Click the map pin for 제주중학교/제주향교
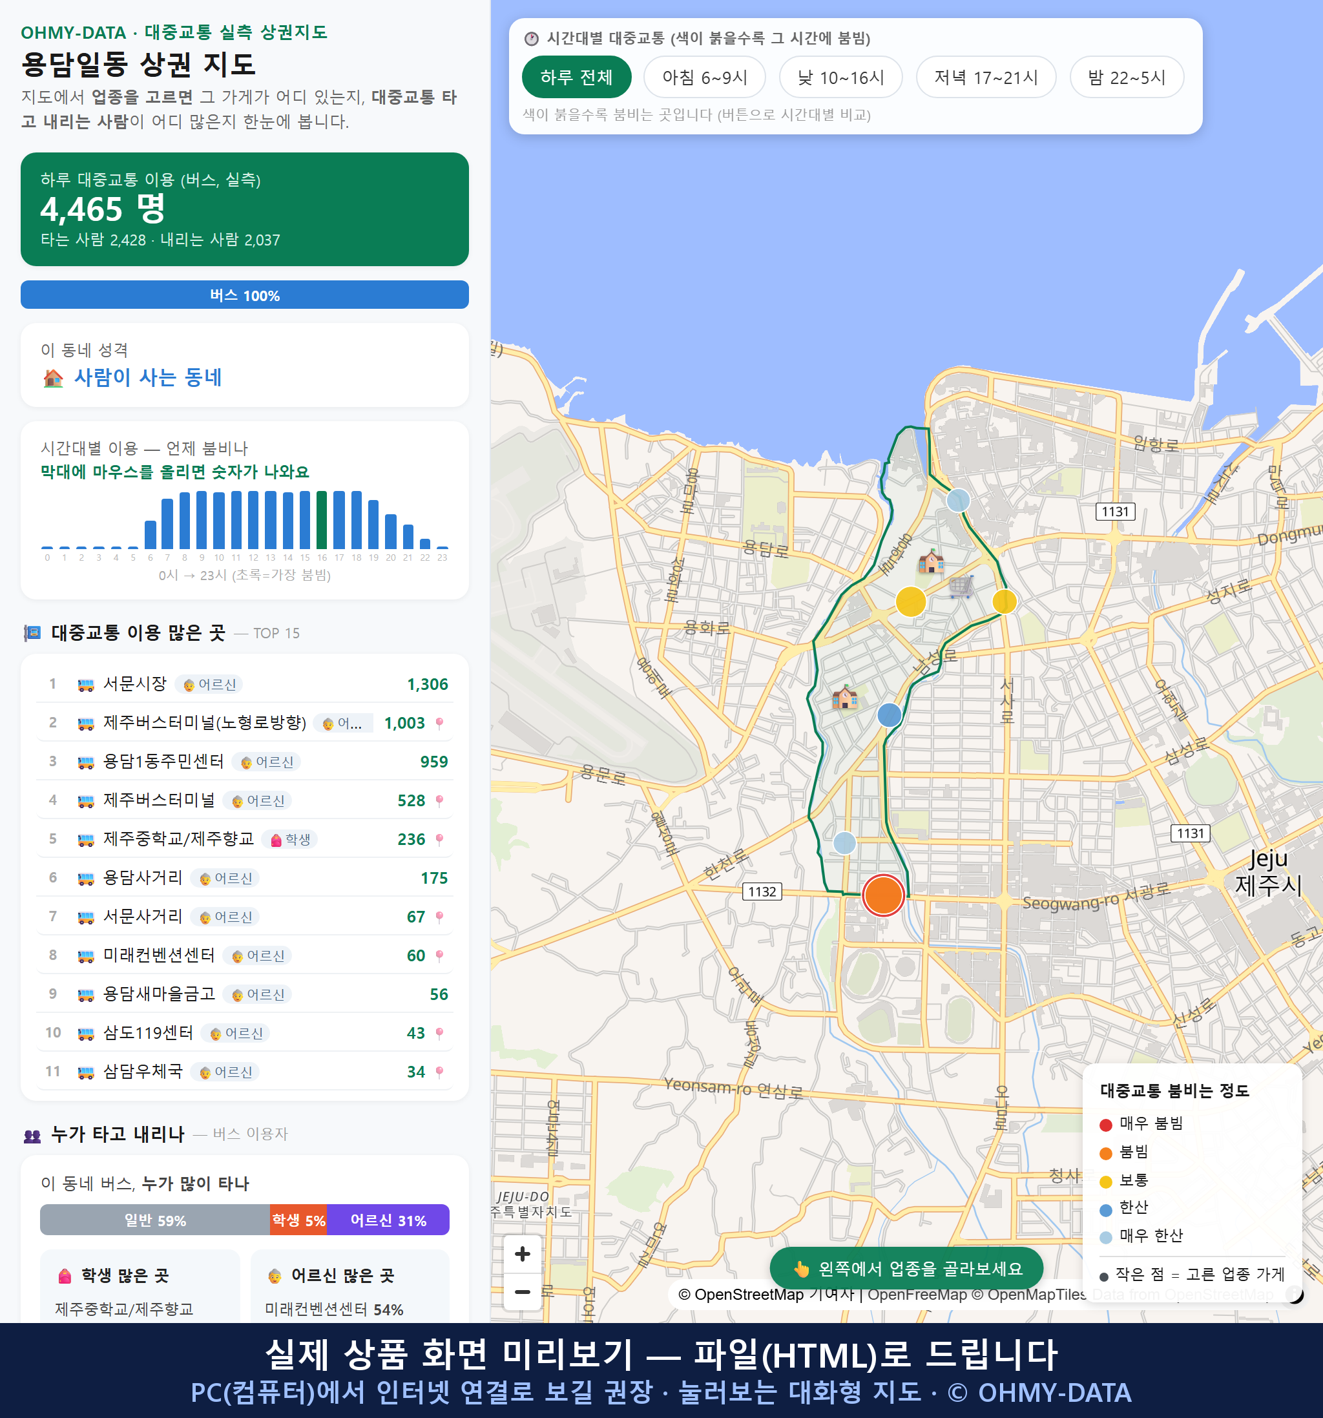 [439, 840]
